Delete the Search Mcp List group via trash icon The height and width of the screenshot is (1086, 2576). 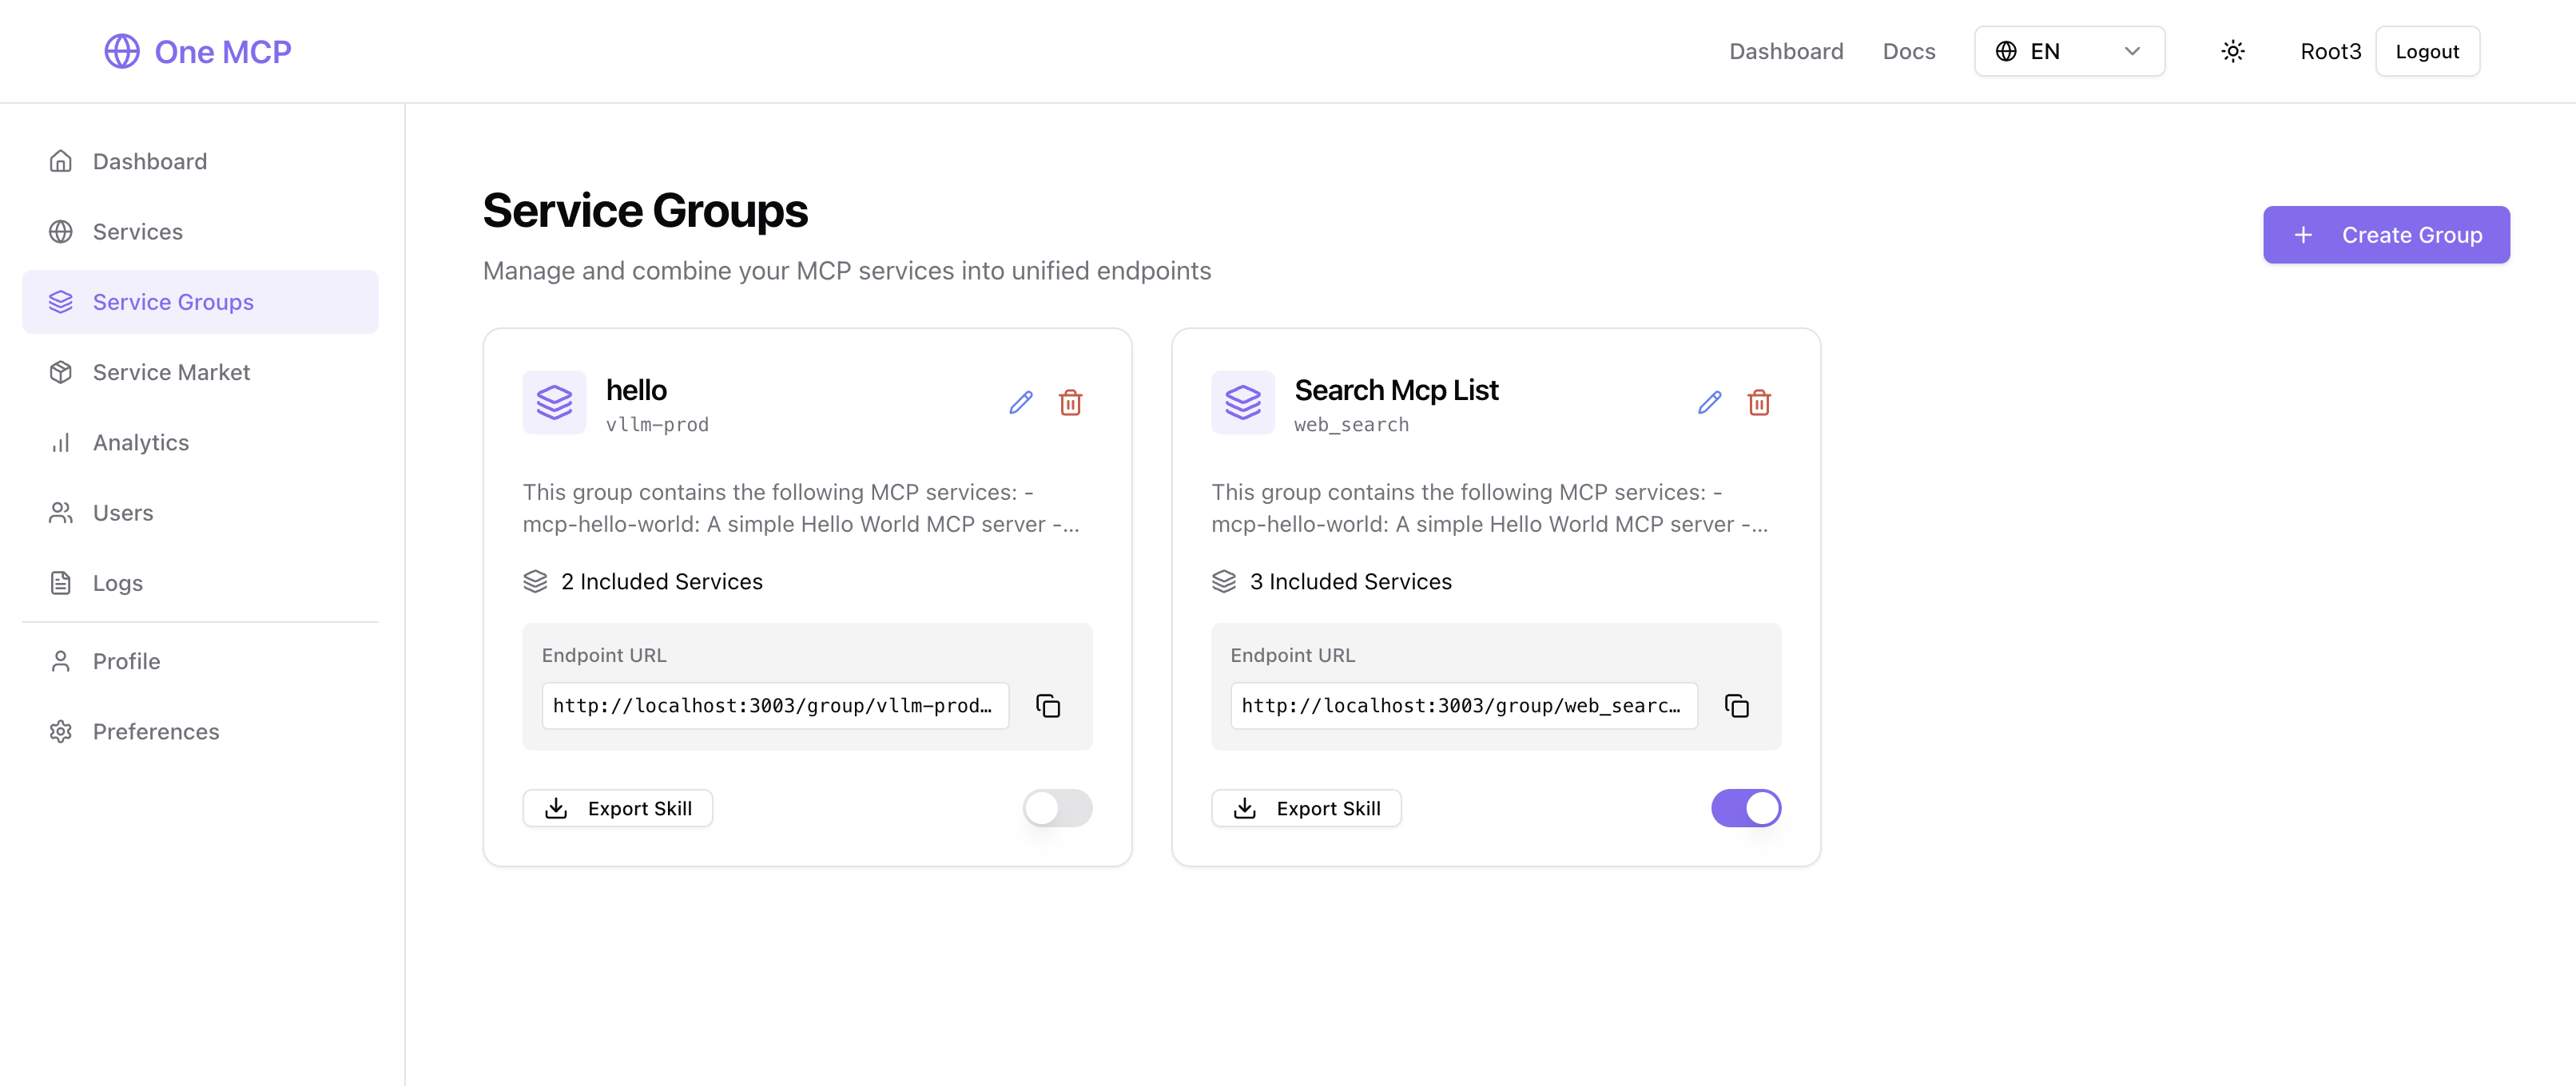pos(1760,402)
